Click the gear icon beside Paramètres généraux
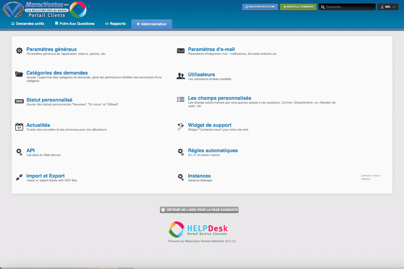This screenshot has height=269, width=404. (x=19, y=51)
